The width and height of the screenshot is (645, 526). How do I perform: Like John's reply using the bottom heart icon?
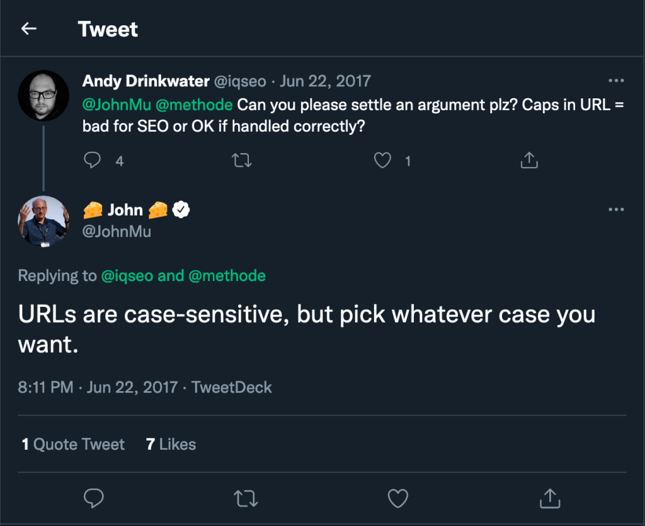click(398, 498)
